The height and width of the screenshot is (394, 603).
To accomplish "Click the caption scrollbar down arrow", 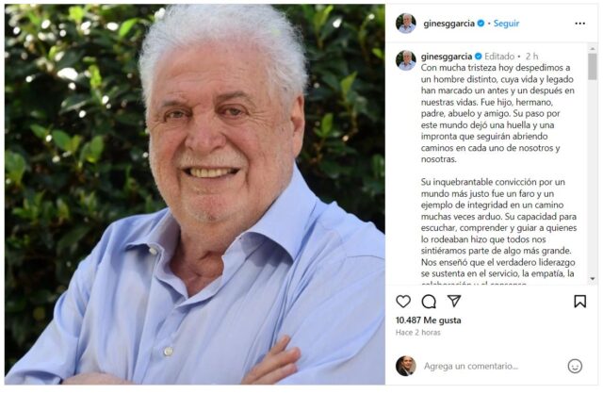I will coord(593,279).
